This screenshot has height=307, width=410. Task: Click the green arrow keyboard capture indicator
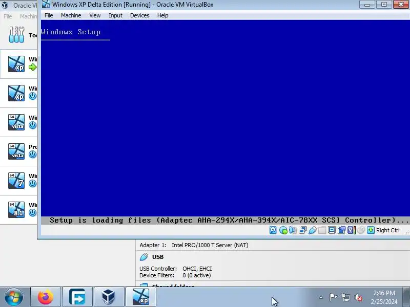371,230
